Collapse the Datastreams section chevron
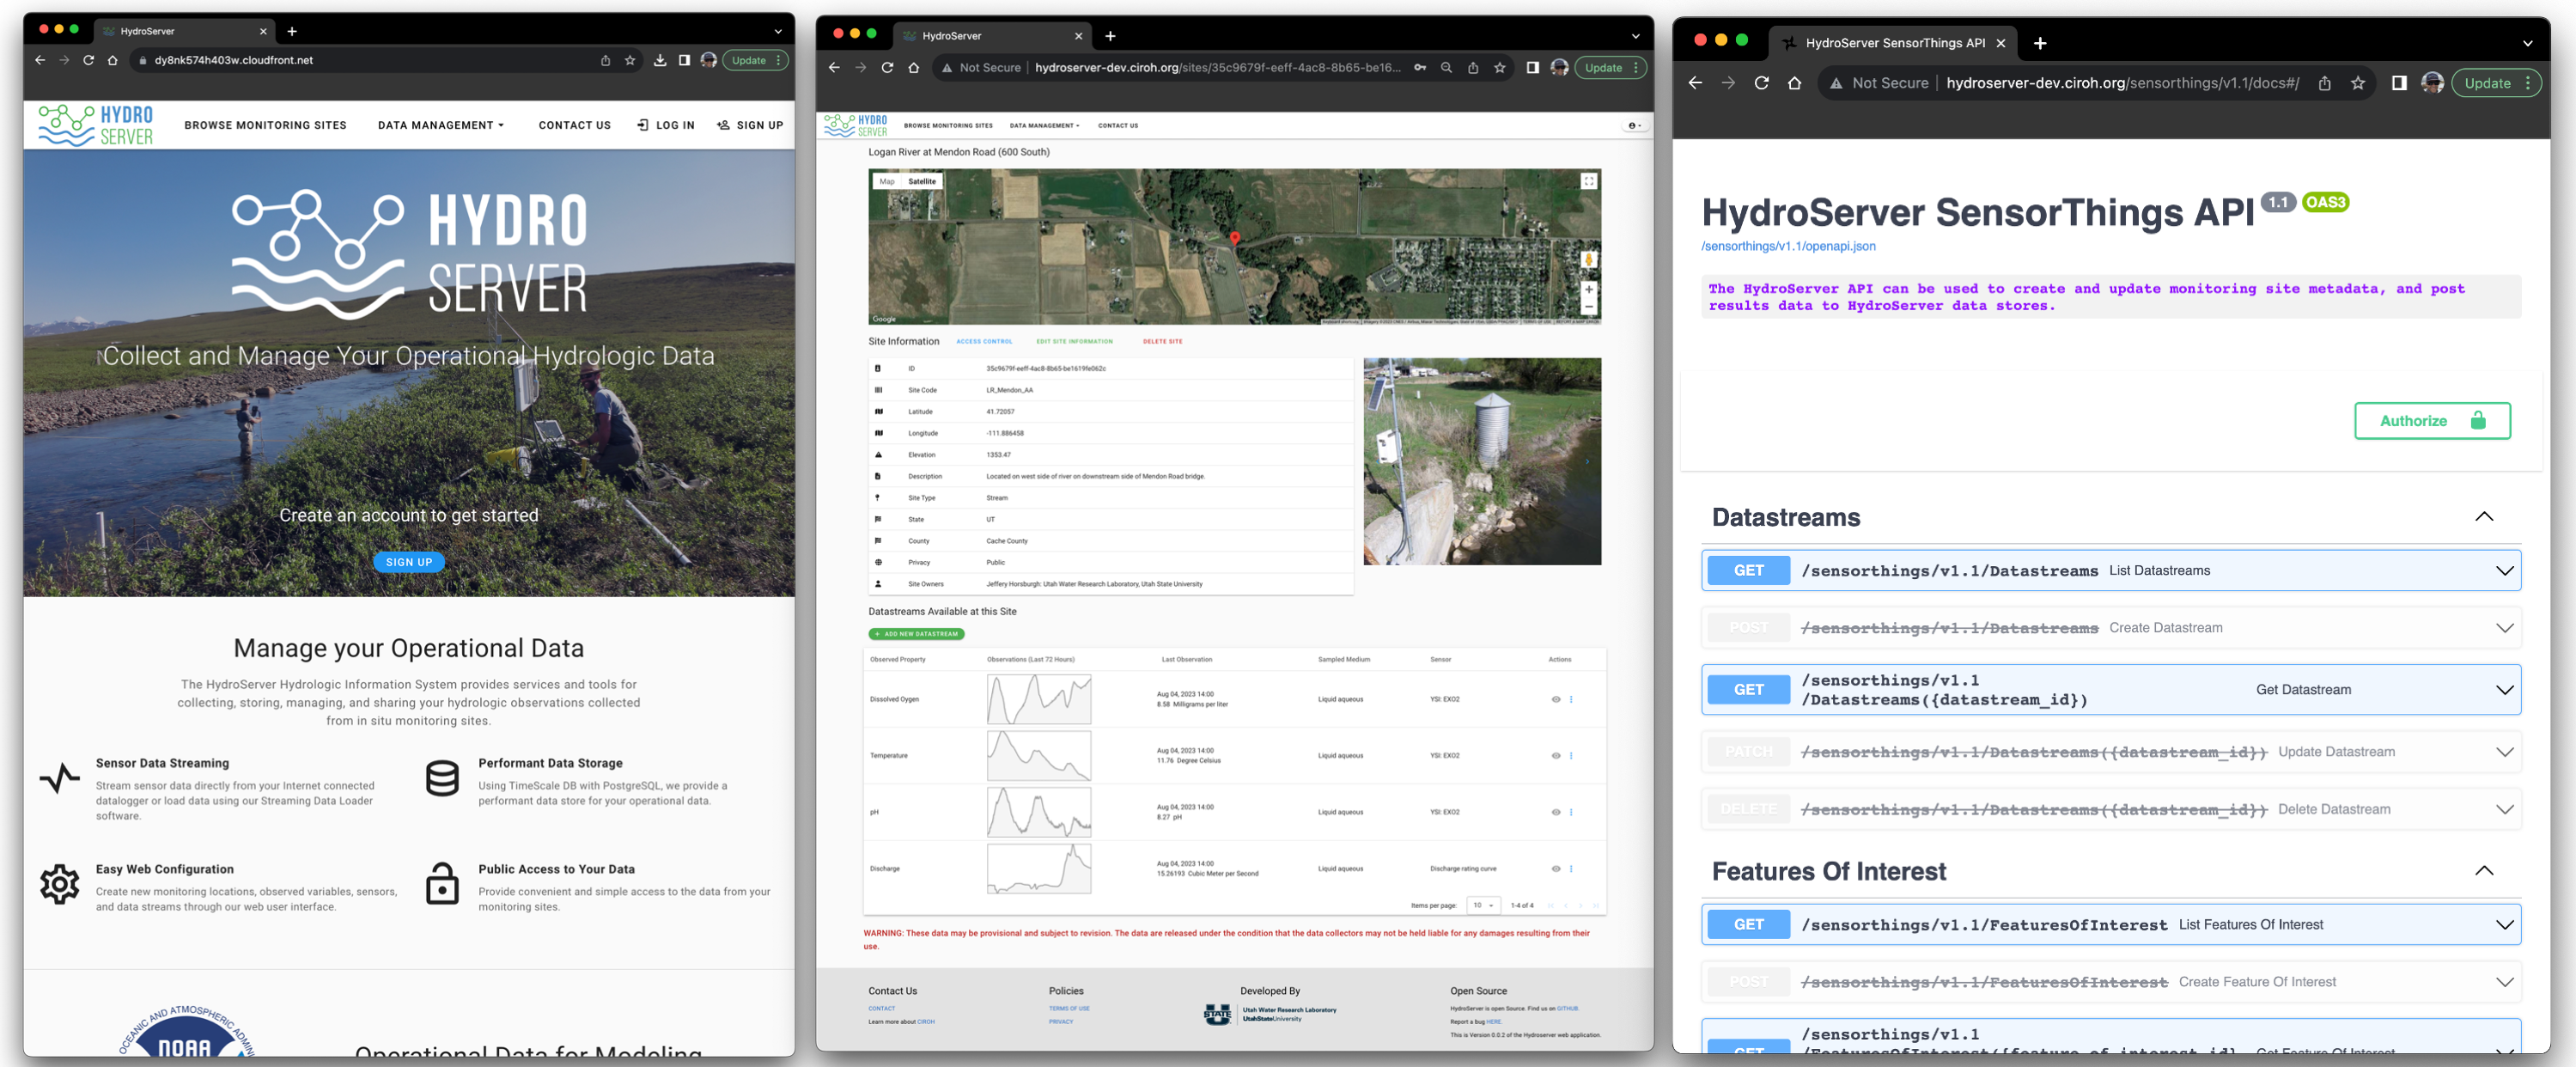Image resolution: width=2576 pixels, height=1067 pixels. 2483,517
